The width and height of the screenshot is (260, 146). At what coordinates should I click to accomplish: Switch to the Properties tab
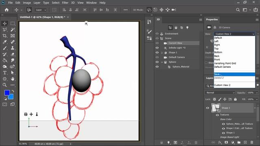(212, 19)
